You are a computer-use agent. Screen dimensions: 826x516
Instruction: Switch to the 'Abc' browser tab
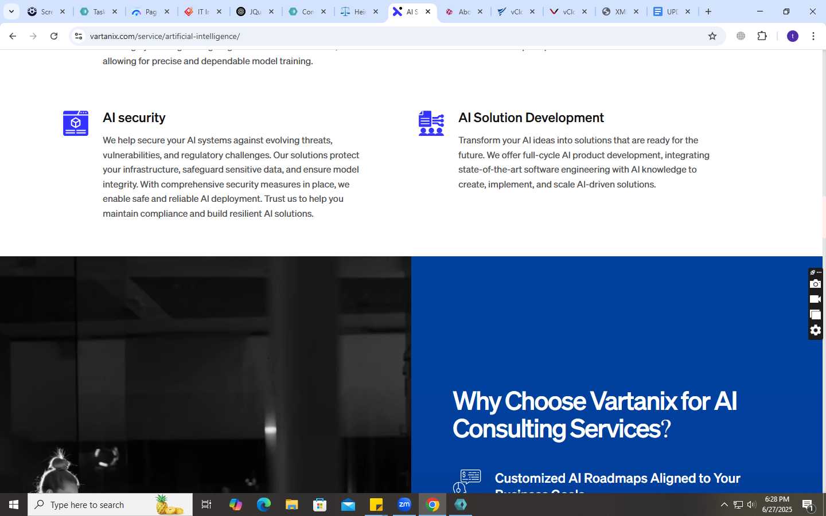[x=463, y=11]
